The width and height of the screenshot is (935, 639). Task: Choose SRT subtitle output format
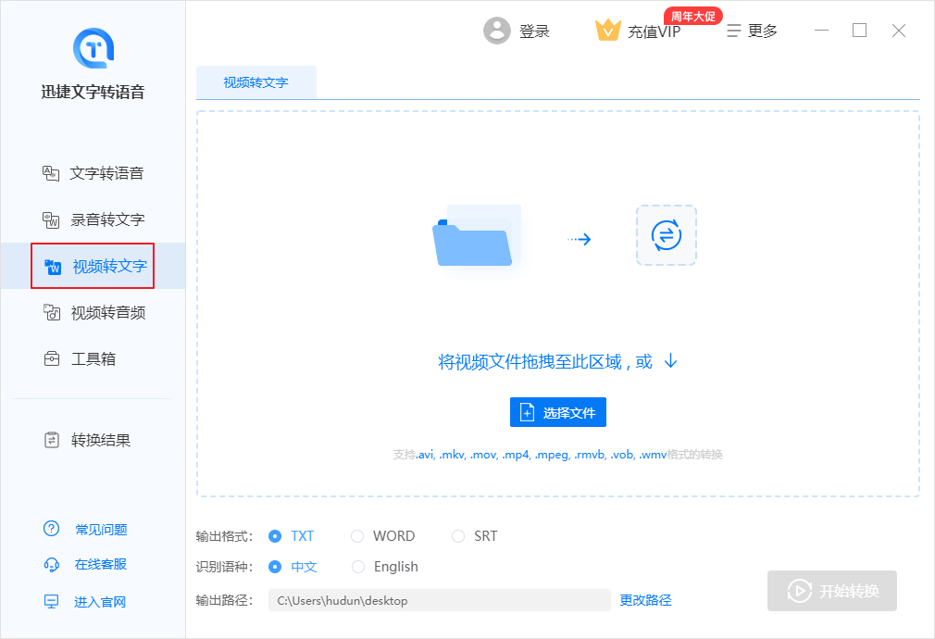pyautogui.click(x=474, y=535)
